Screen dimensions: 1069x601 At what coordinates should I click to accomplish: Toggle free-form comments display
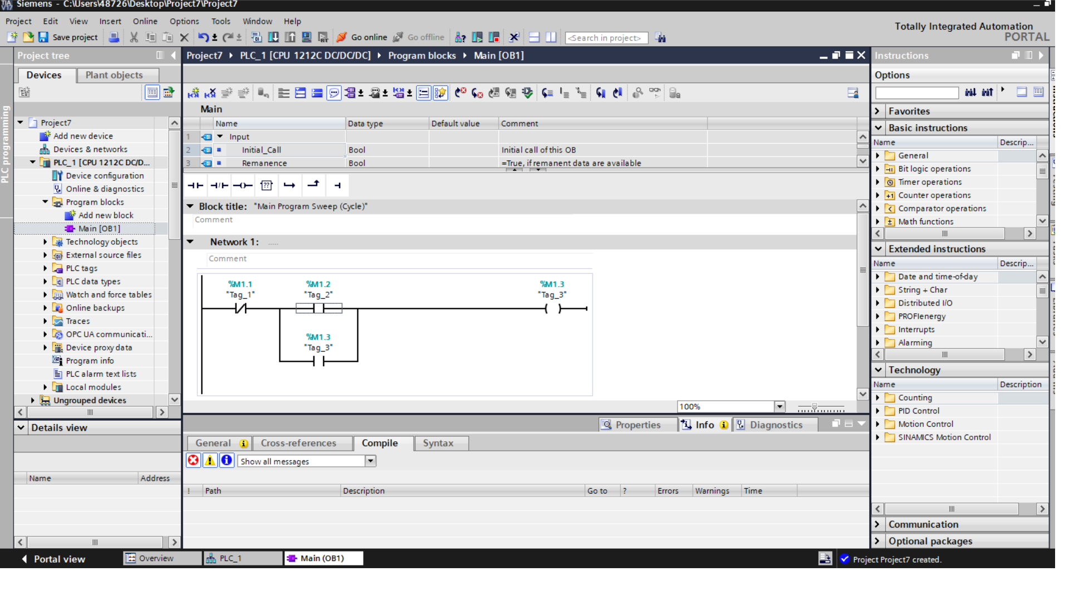(334, 93)
